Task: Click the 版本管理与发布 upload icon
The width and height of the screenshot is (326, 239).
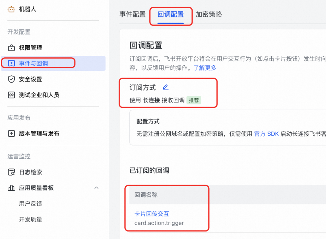Action: click(x=11, y=133)
